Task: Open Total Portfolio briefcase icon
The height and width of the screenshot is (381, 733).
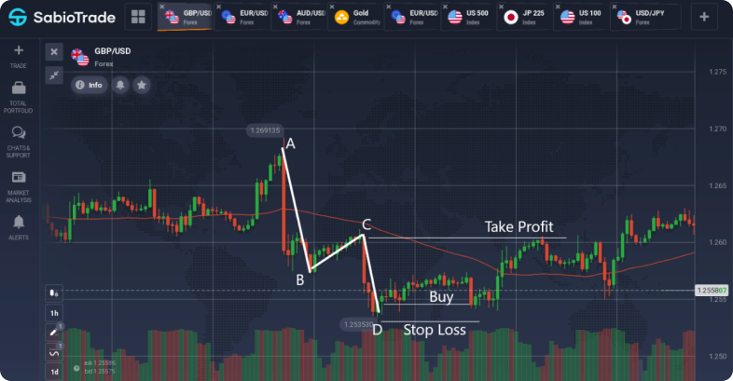Action: pyautogui.click(x=19, y=88)
